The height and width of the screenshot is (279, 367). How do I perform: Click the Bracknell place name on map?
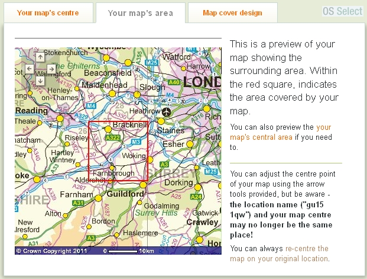tap(130, 125)
